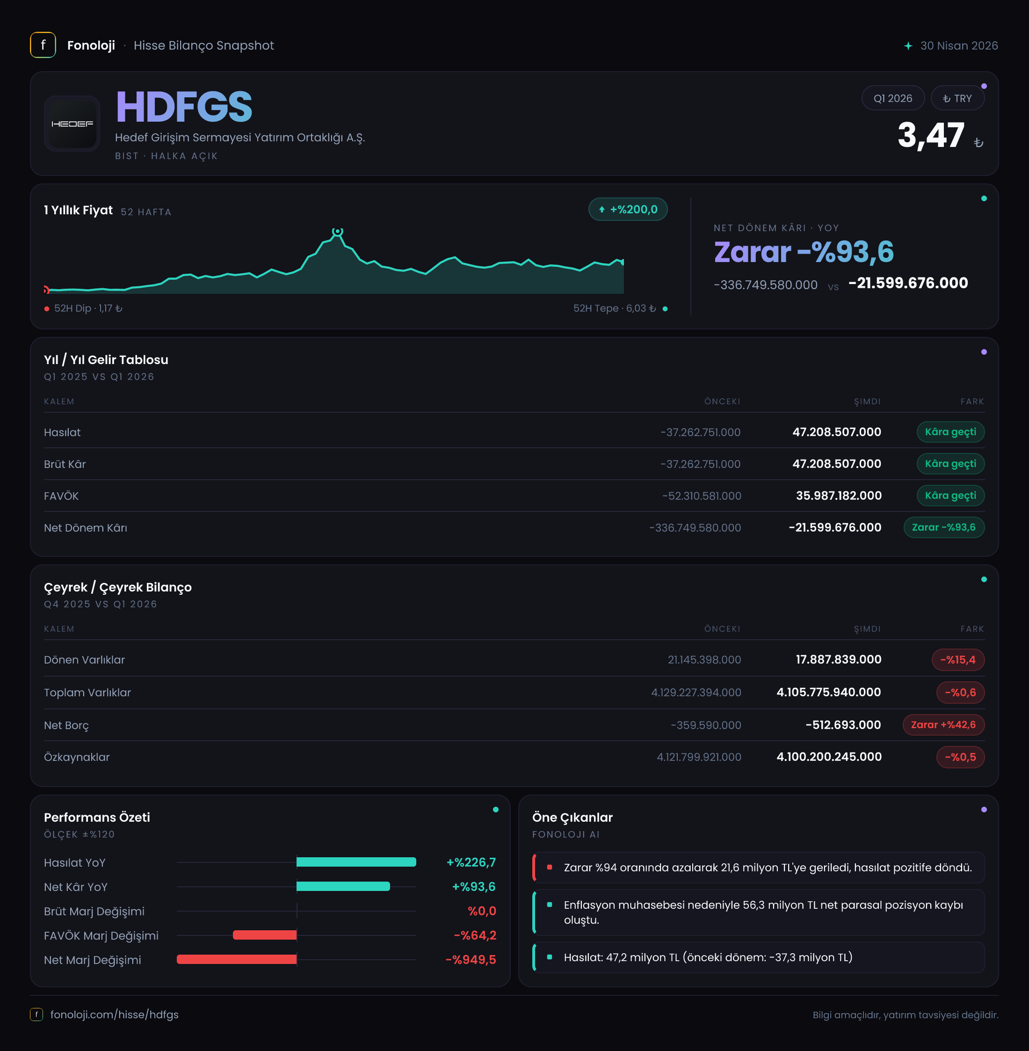Click the Toplam Varlıklar value 4.105.775.940.000

point(829,693)
